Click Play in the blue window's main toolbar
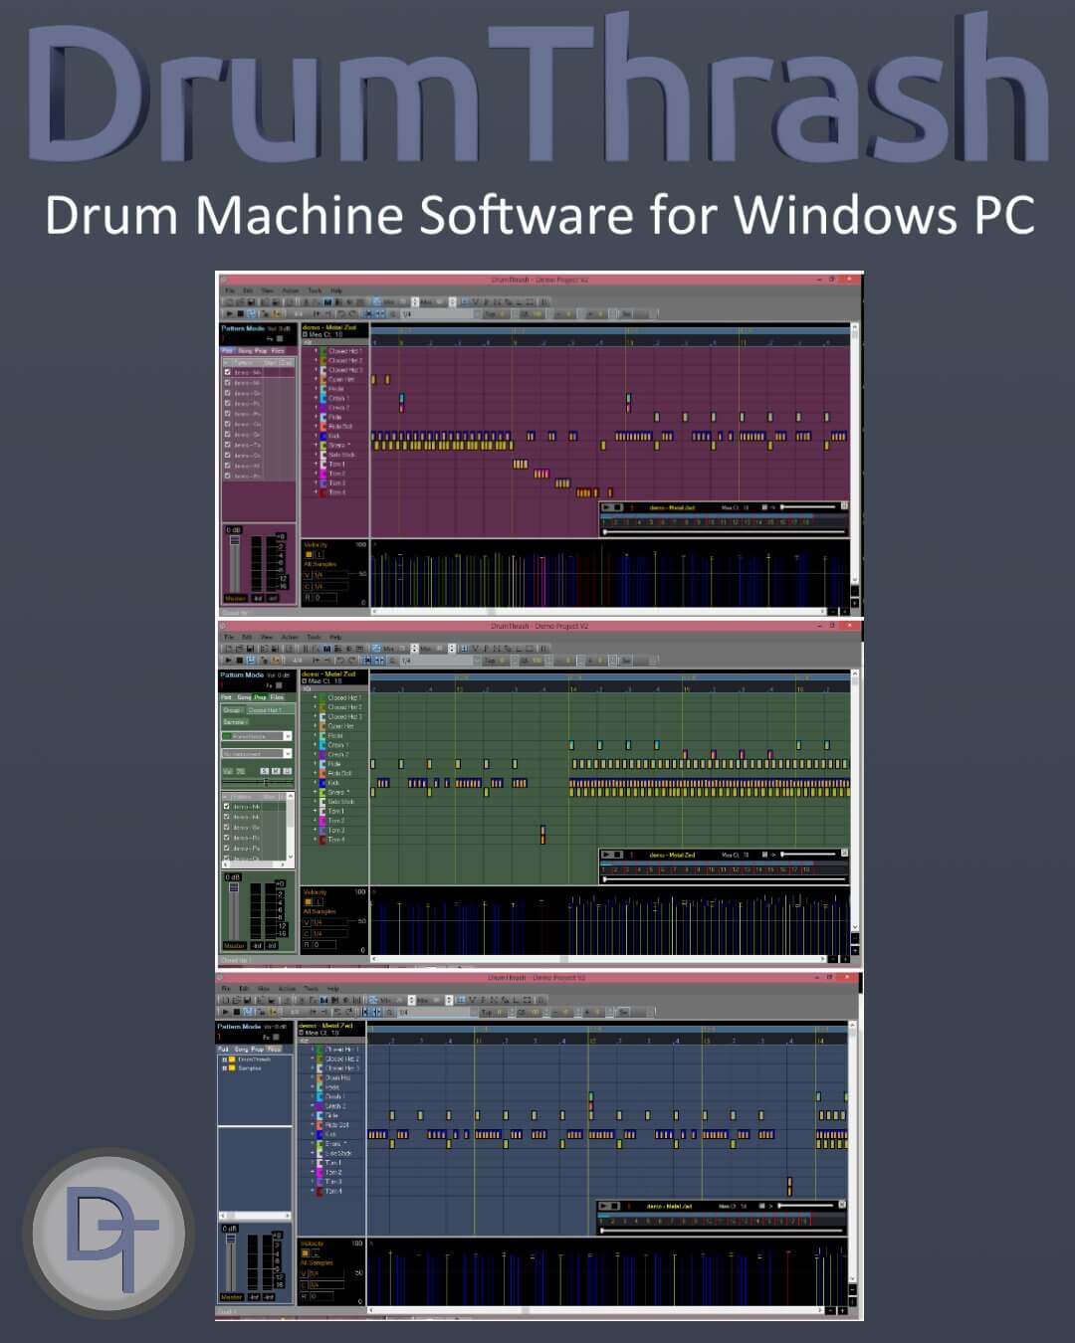Screen dimensions: 1075x1343 (226, 1012)
